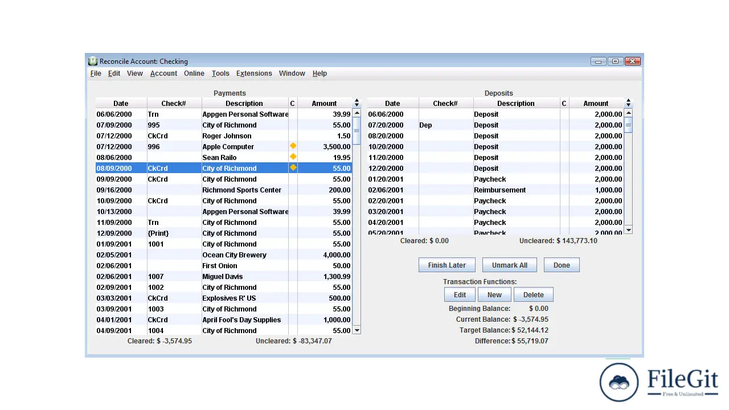Click the 4,000.00 payment amount

coord(337,255)
